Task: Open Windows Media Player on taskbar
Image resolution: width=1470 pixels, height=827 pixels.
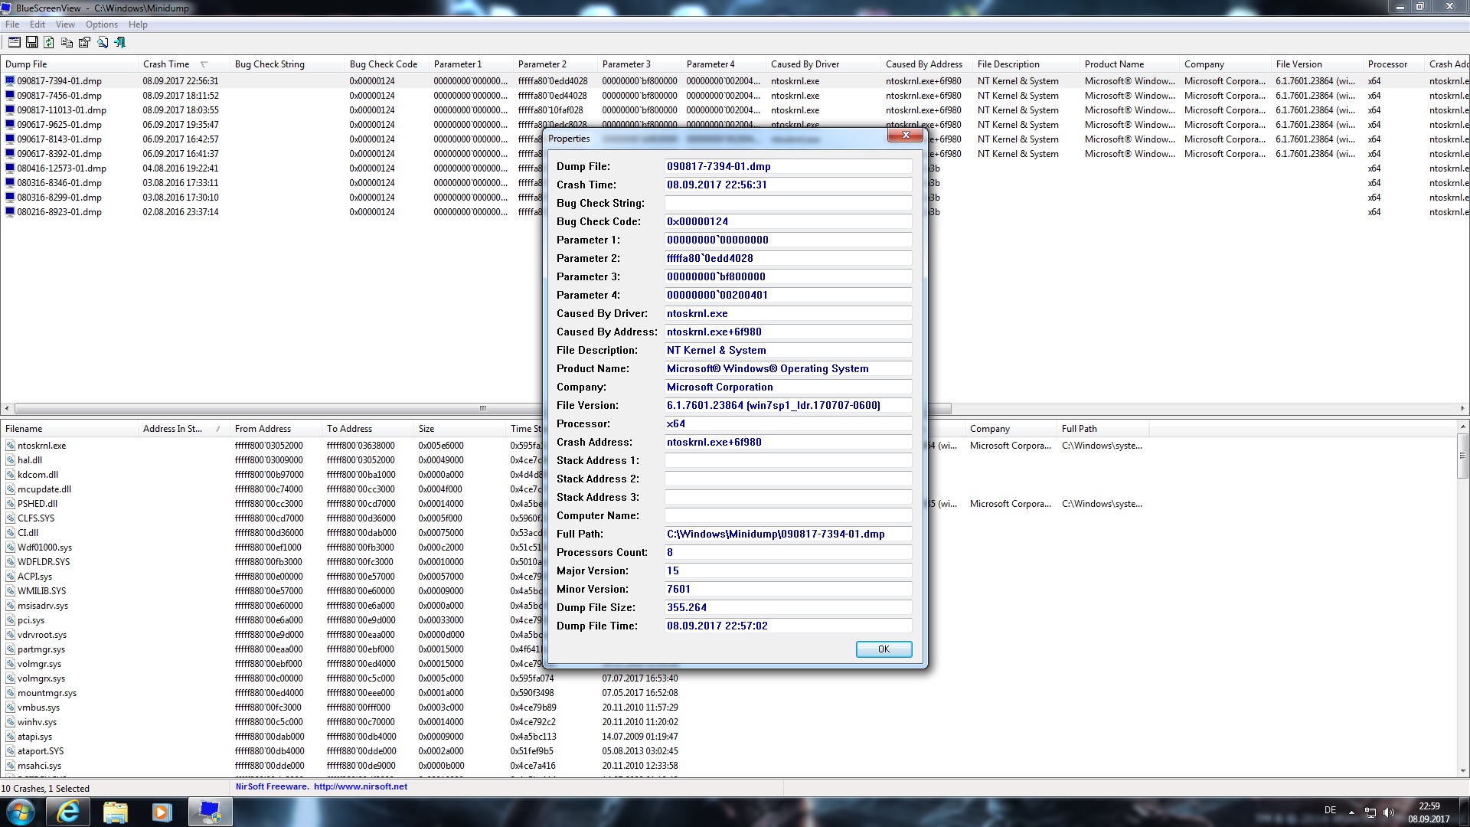Action: [x=162, y=812]
